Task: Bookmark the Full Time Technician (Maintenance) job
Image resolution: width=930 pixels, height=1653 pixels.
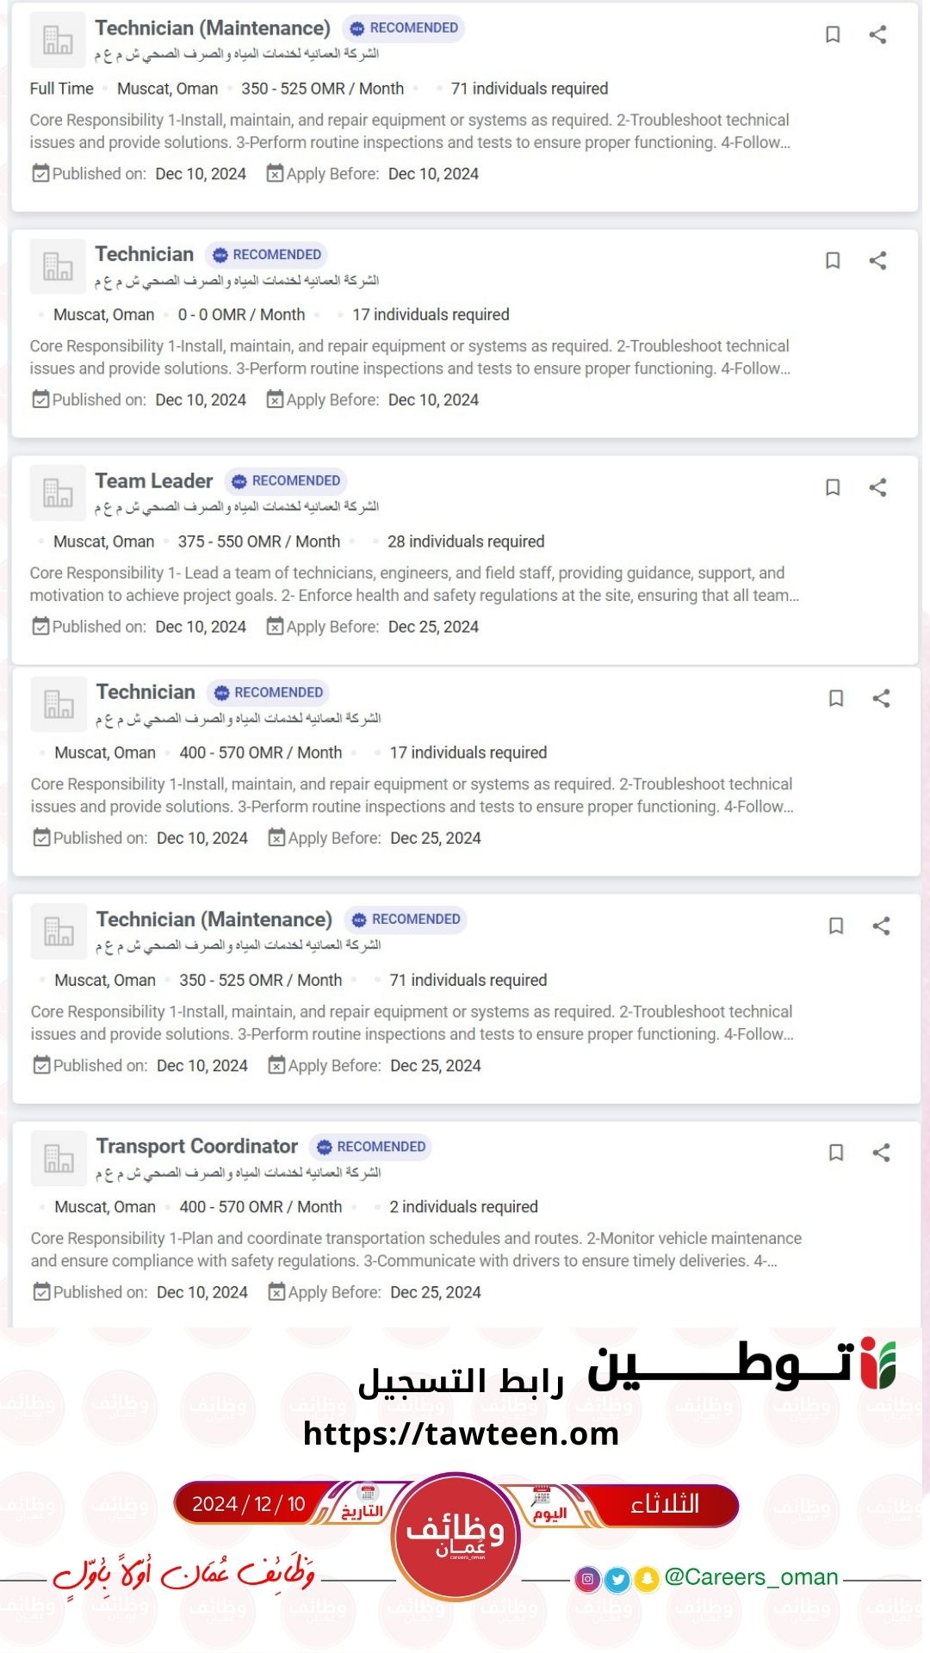Action: 833,34
